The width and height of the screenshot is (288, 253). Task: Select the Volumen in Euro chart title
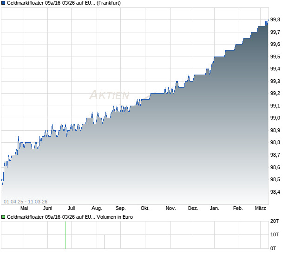70,217
